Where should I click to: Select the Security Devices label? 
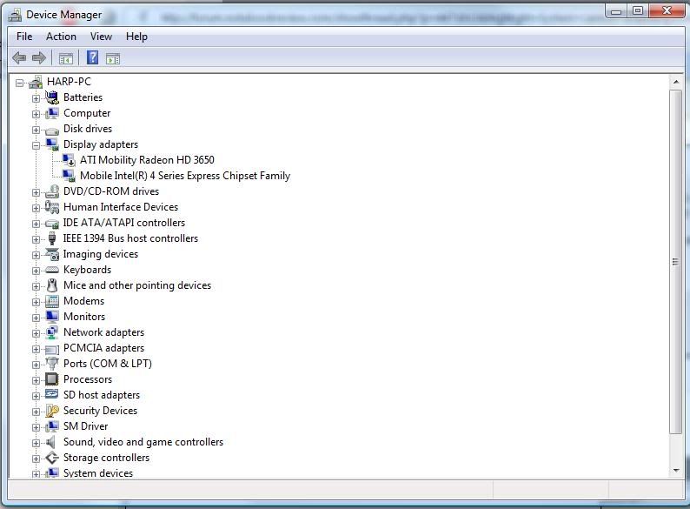[100, 411]
